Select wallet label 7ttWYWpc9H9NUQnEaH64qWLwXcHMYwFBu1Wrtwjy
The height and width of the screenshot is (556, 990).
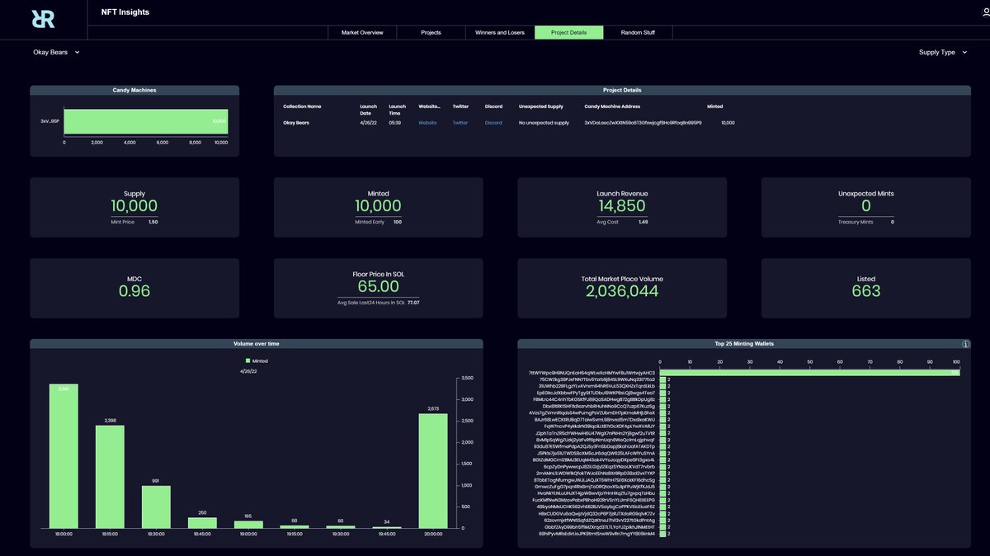click(592, 372)
